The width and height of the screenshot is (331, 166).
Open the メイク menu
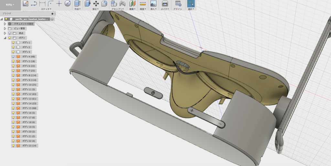coord(165,9)
